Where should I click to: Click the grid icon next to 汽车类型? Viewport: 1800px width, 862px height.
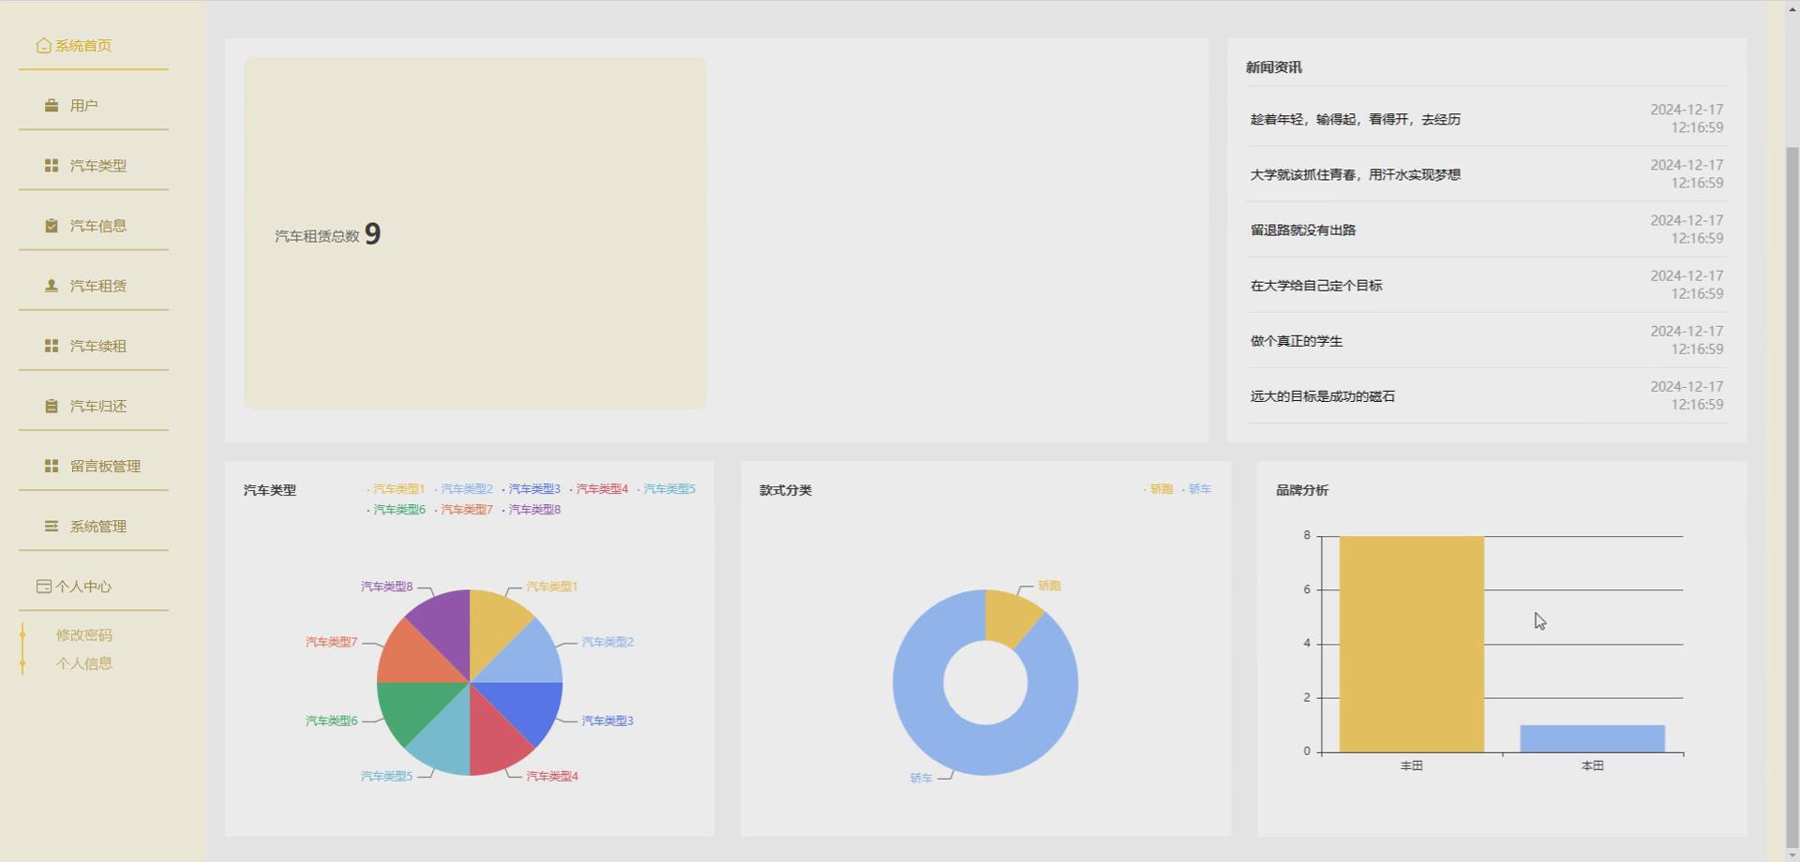pos(52,165)
